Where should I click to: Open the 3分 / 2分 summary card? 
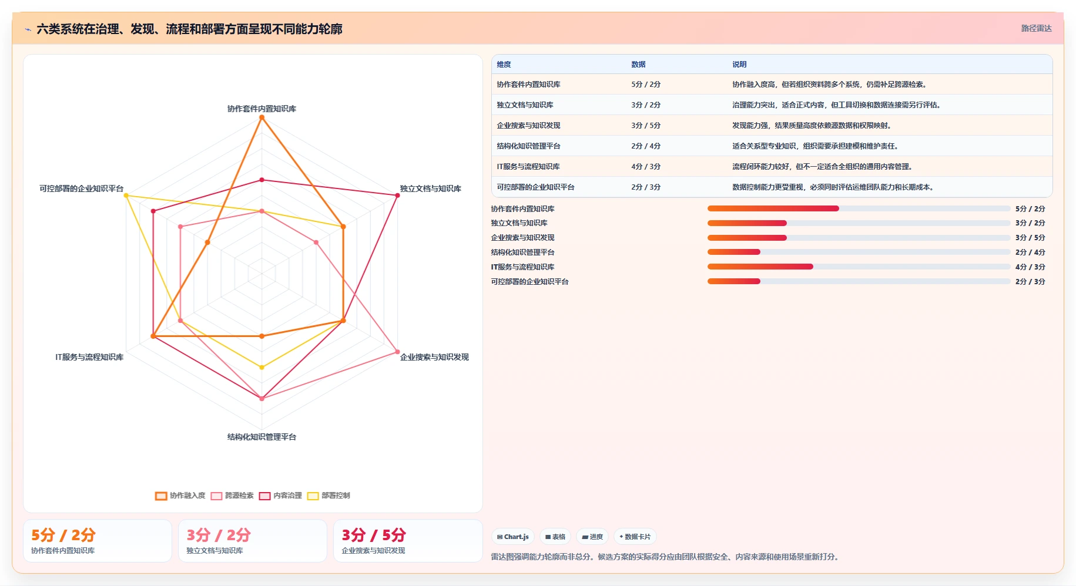pyautogui.click(x=253, y=541)
